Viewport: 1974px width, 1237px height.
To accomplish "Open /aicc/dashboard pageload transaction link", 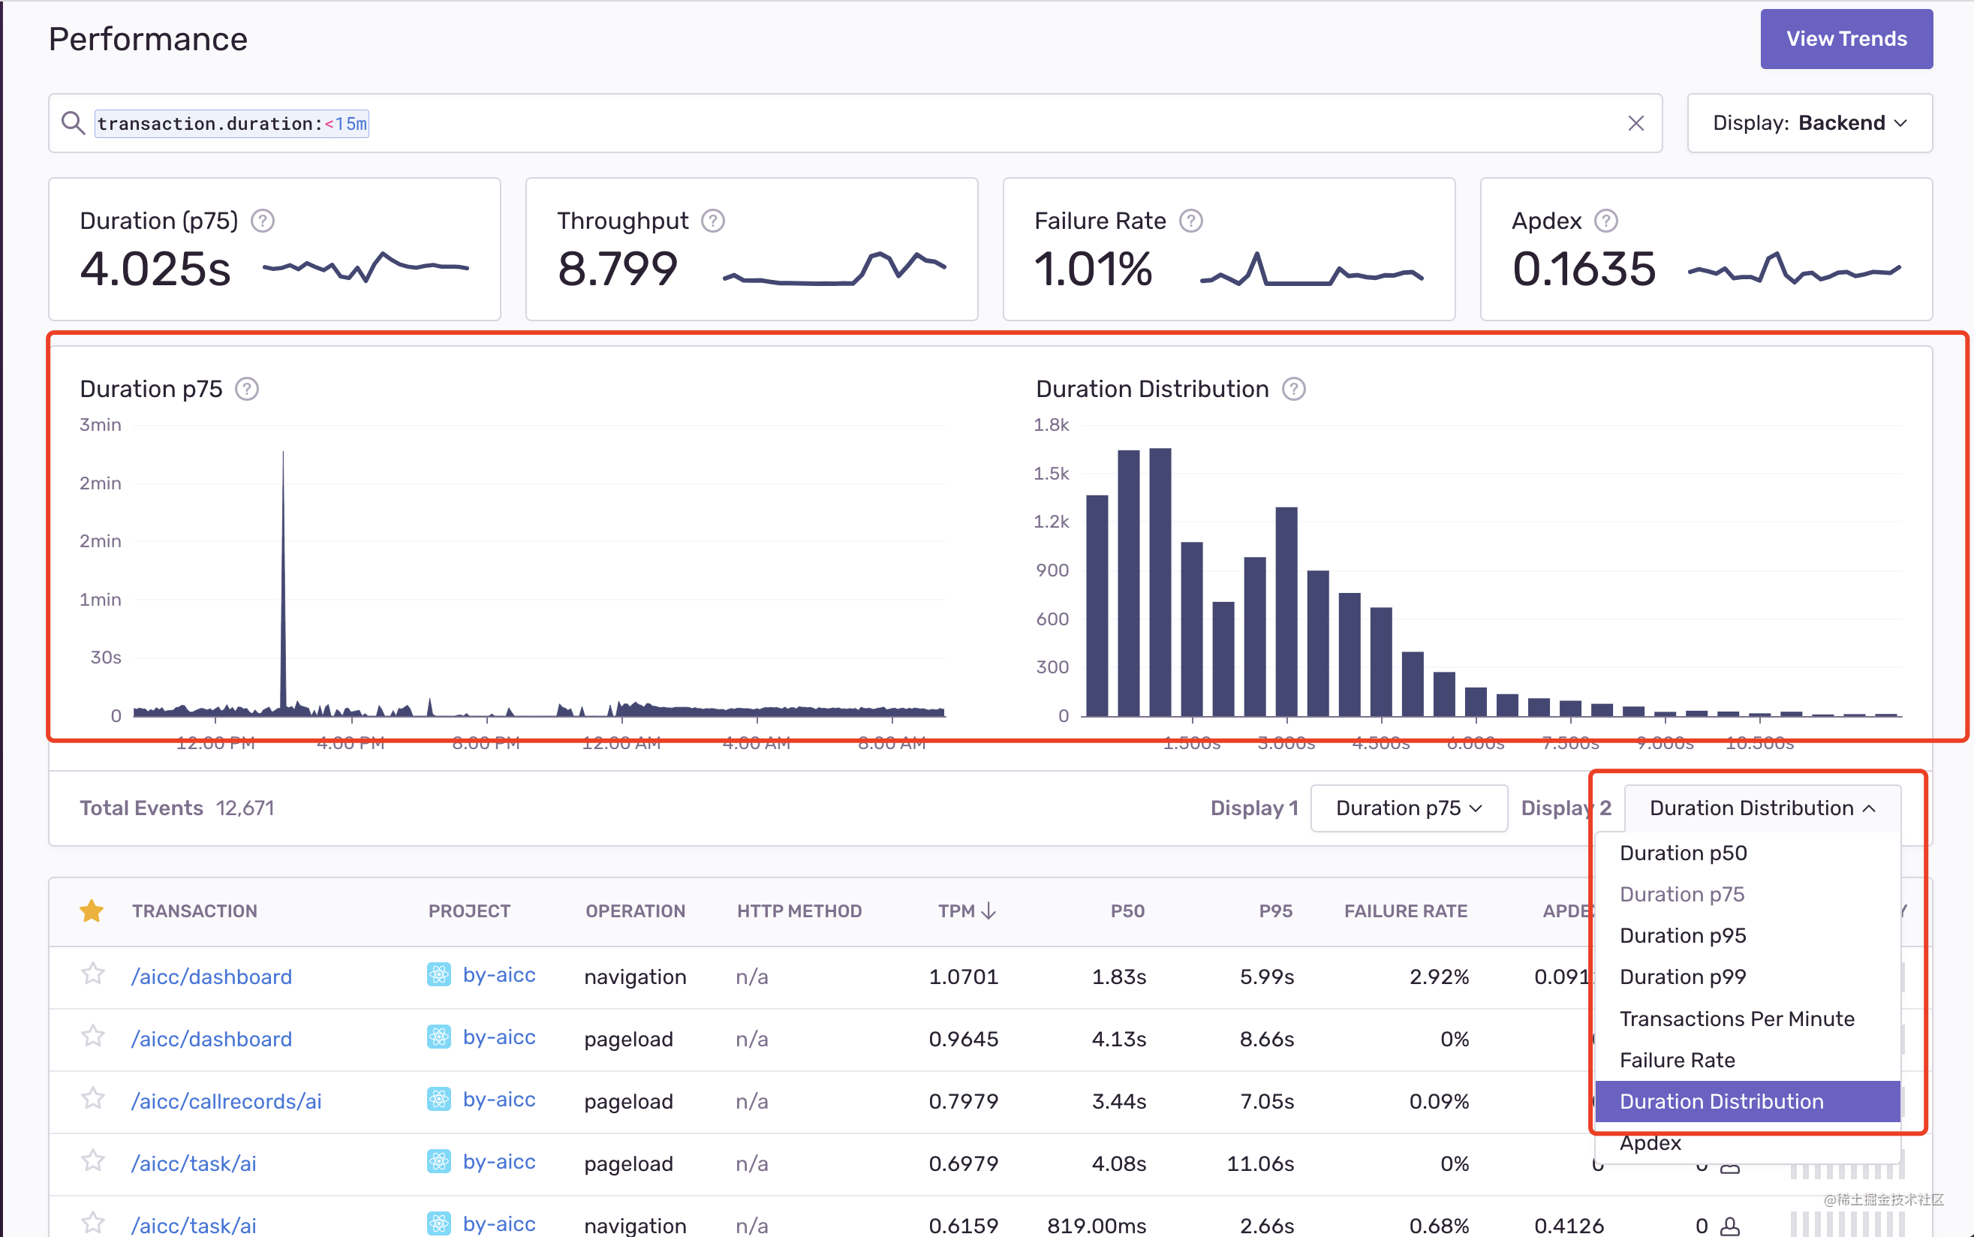I will point(212,1039).
